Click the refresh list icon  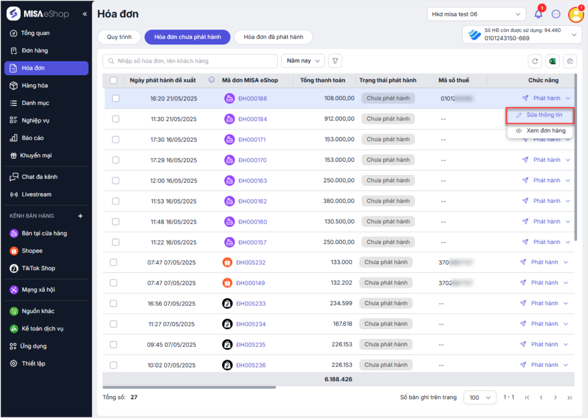pyautogui.click(x=535, y=61)
